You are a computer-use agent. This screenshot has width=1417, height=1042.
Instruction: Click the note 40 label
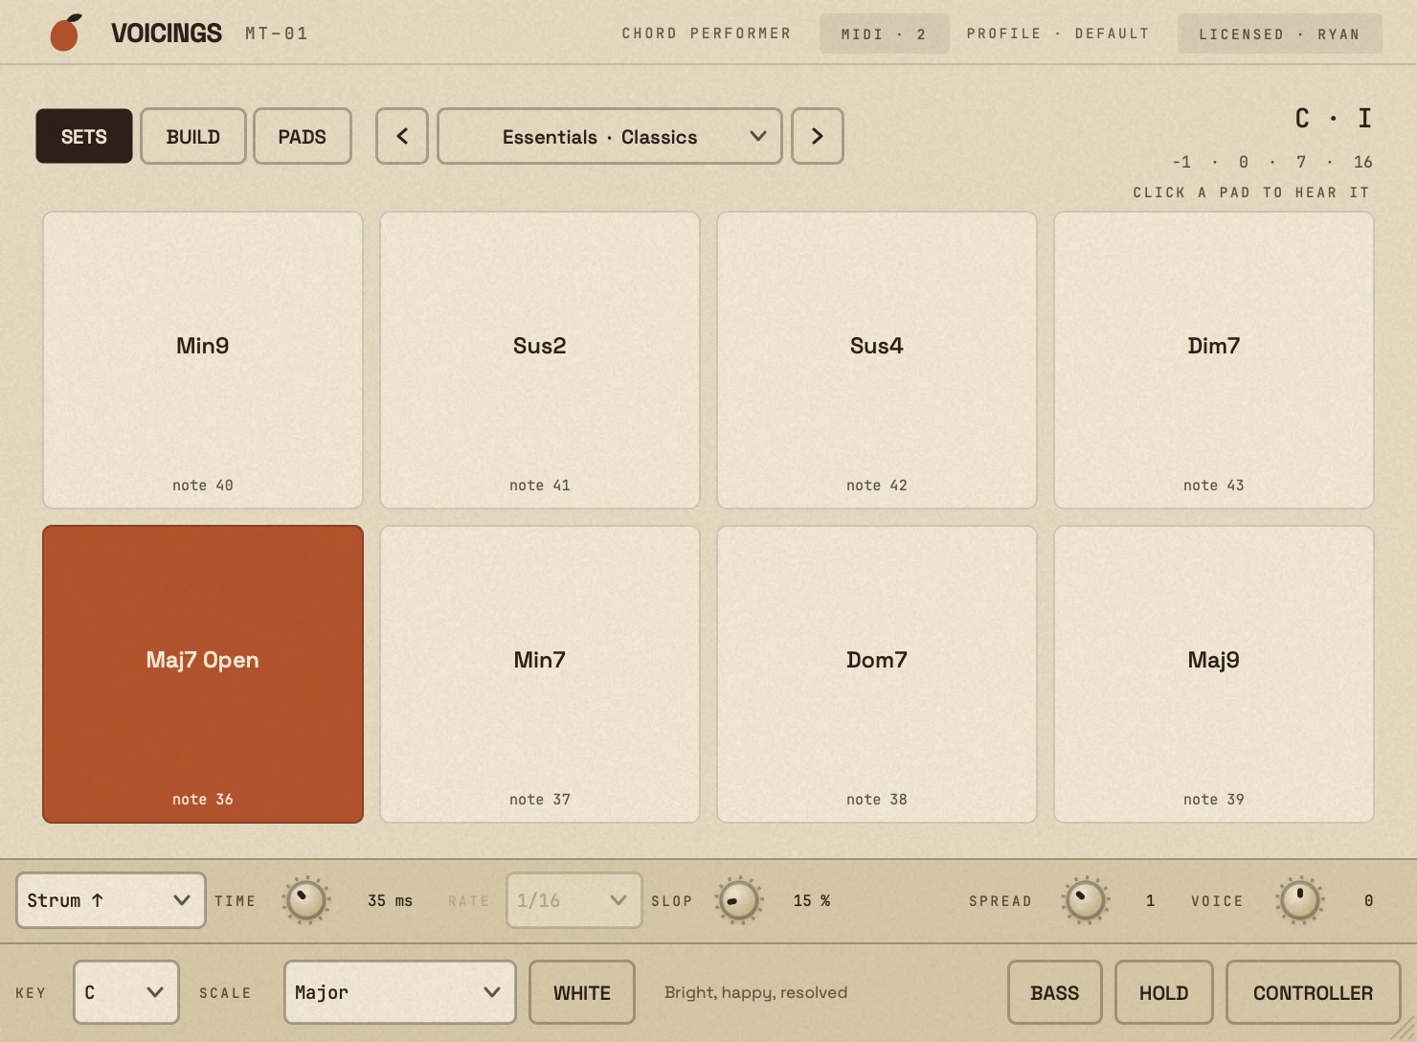click(203, 486)
